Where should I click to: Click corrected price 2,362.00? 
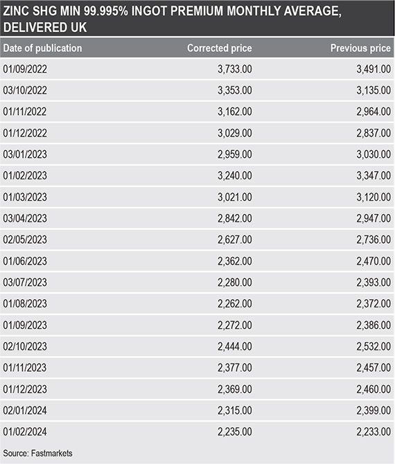coord(235,261)
